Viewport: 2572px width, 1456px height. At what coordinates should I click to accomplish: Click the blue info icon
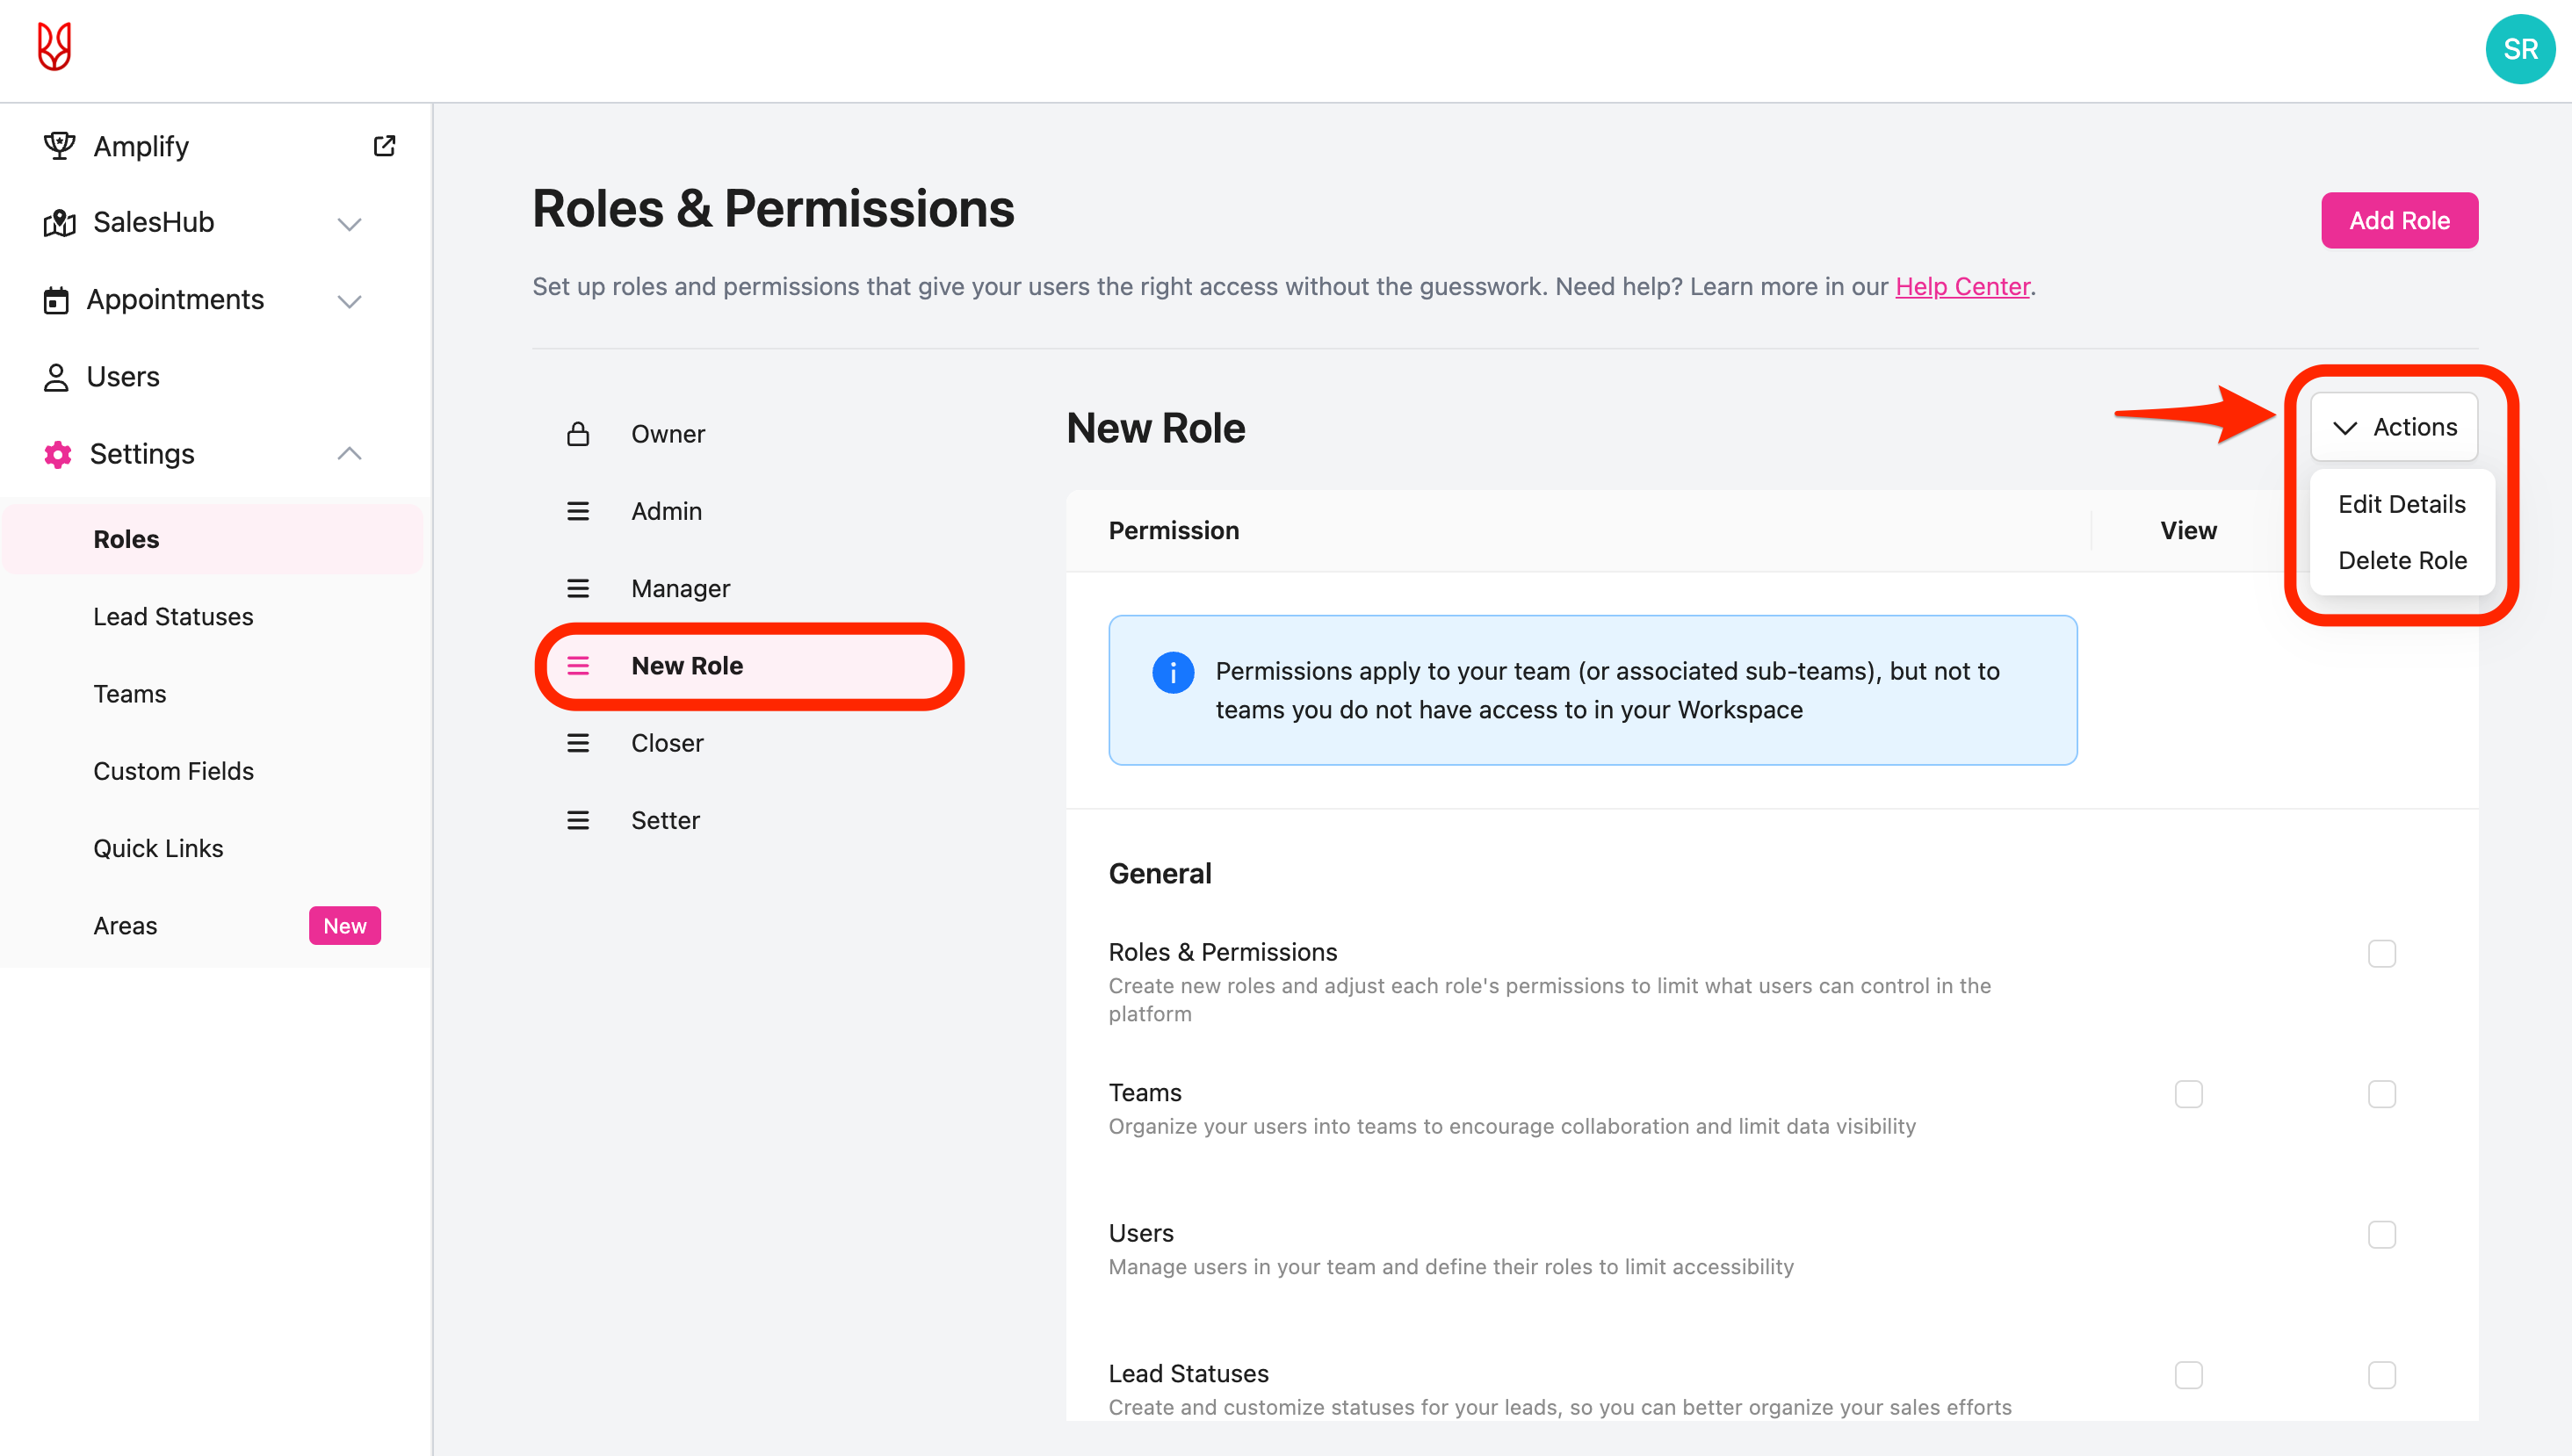click(x=1172, y=672)
